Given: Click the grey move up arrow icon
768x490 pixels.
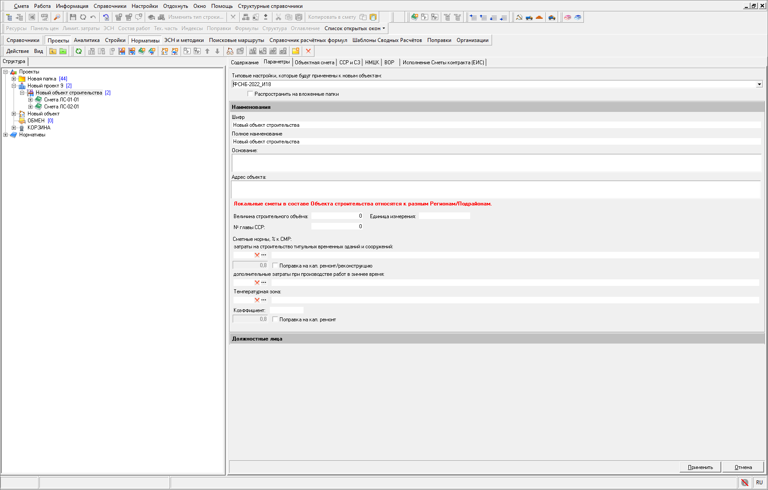Looking at the screenshot, I should tap(207, 51).
